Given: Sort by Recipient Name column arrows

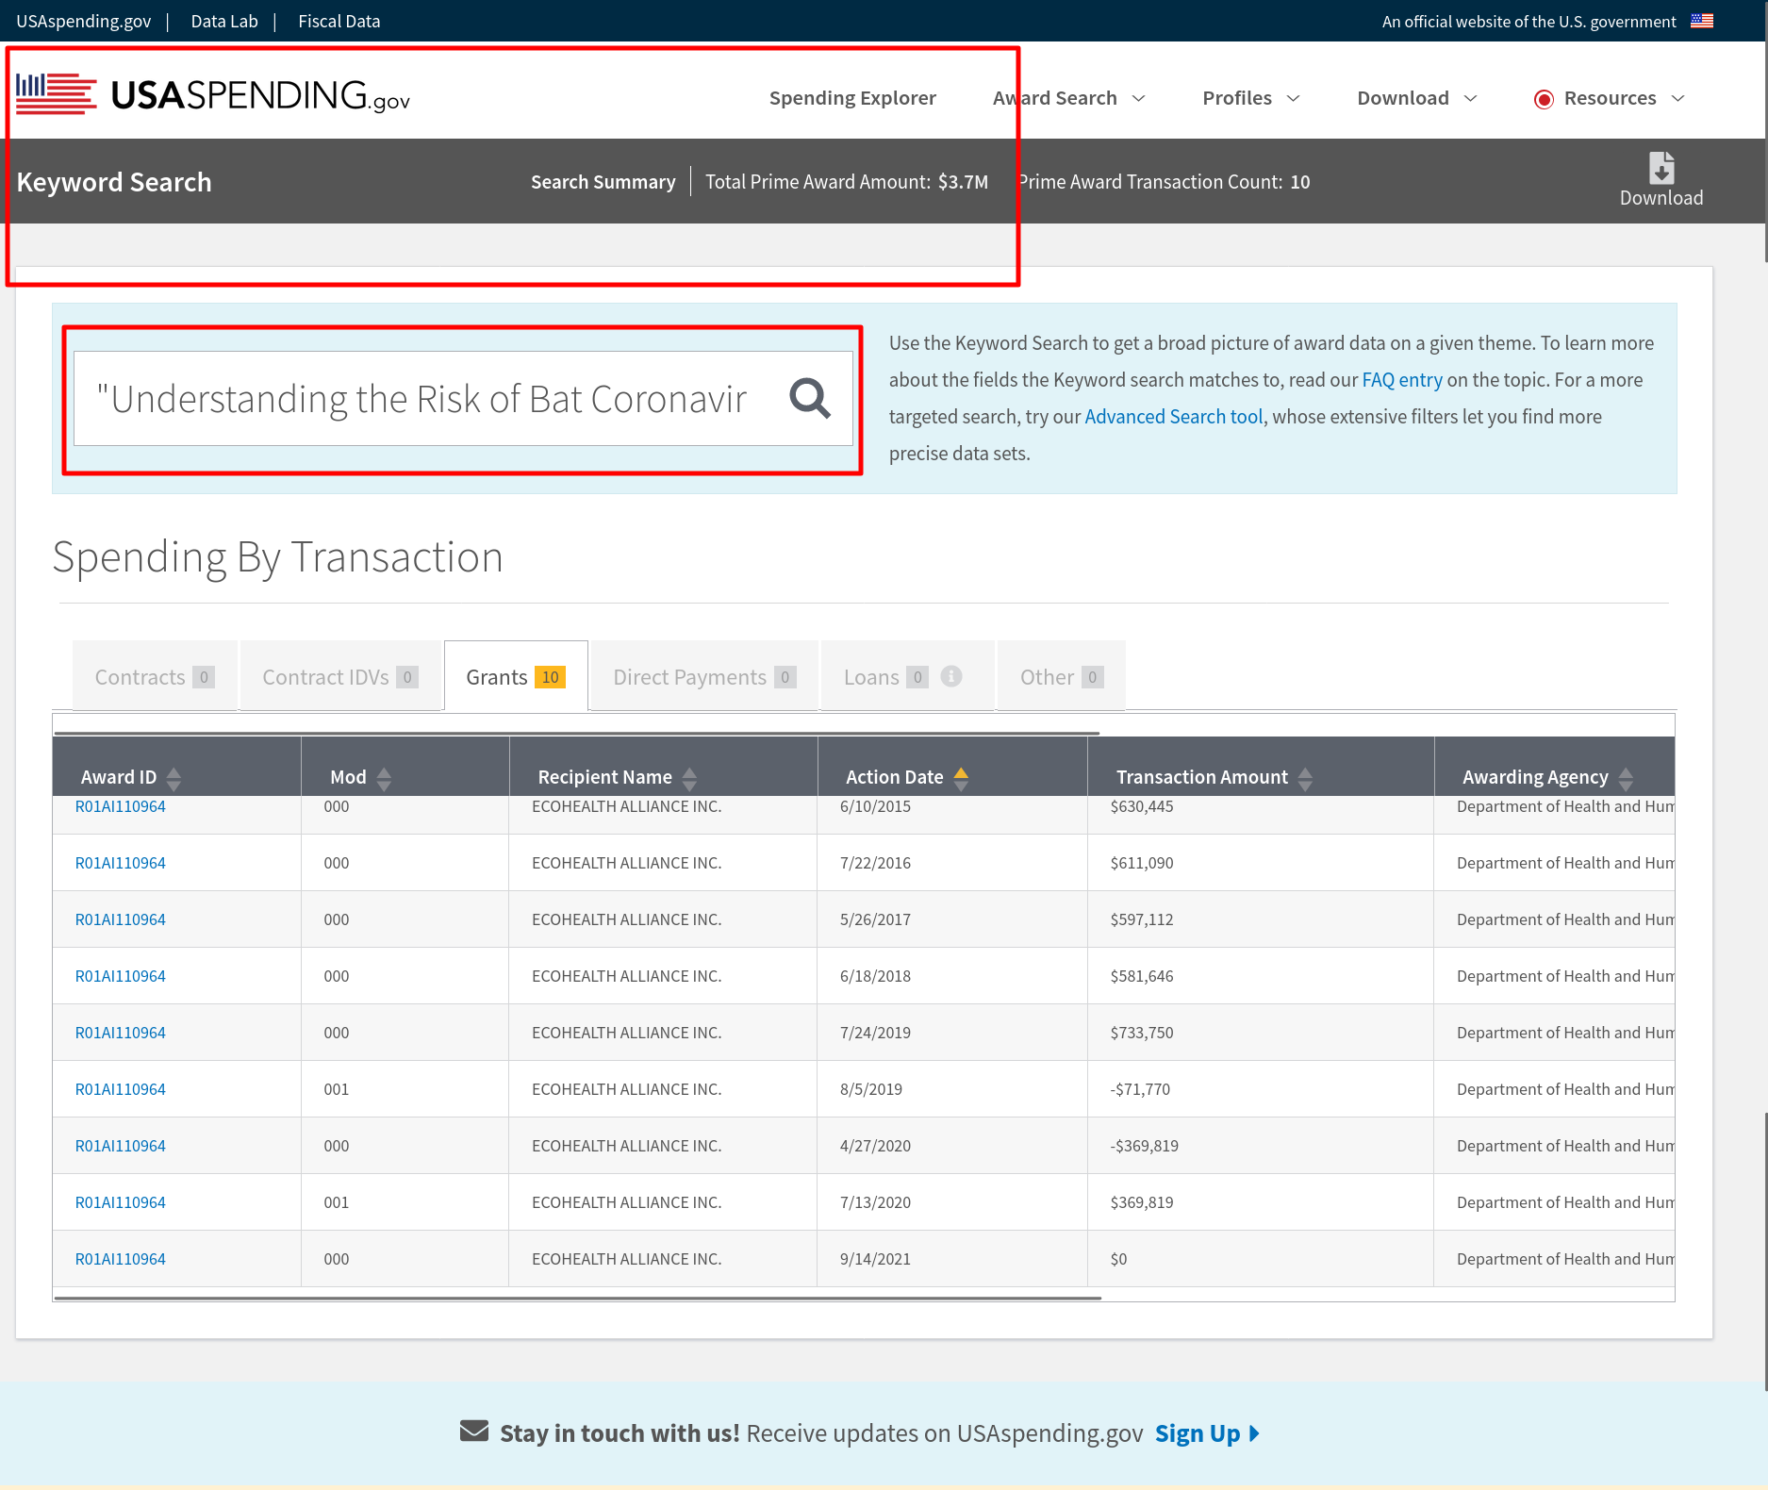Looking at the screenshot, I should 689,778.
